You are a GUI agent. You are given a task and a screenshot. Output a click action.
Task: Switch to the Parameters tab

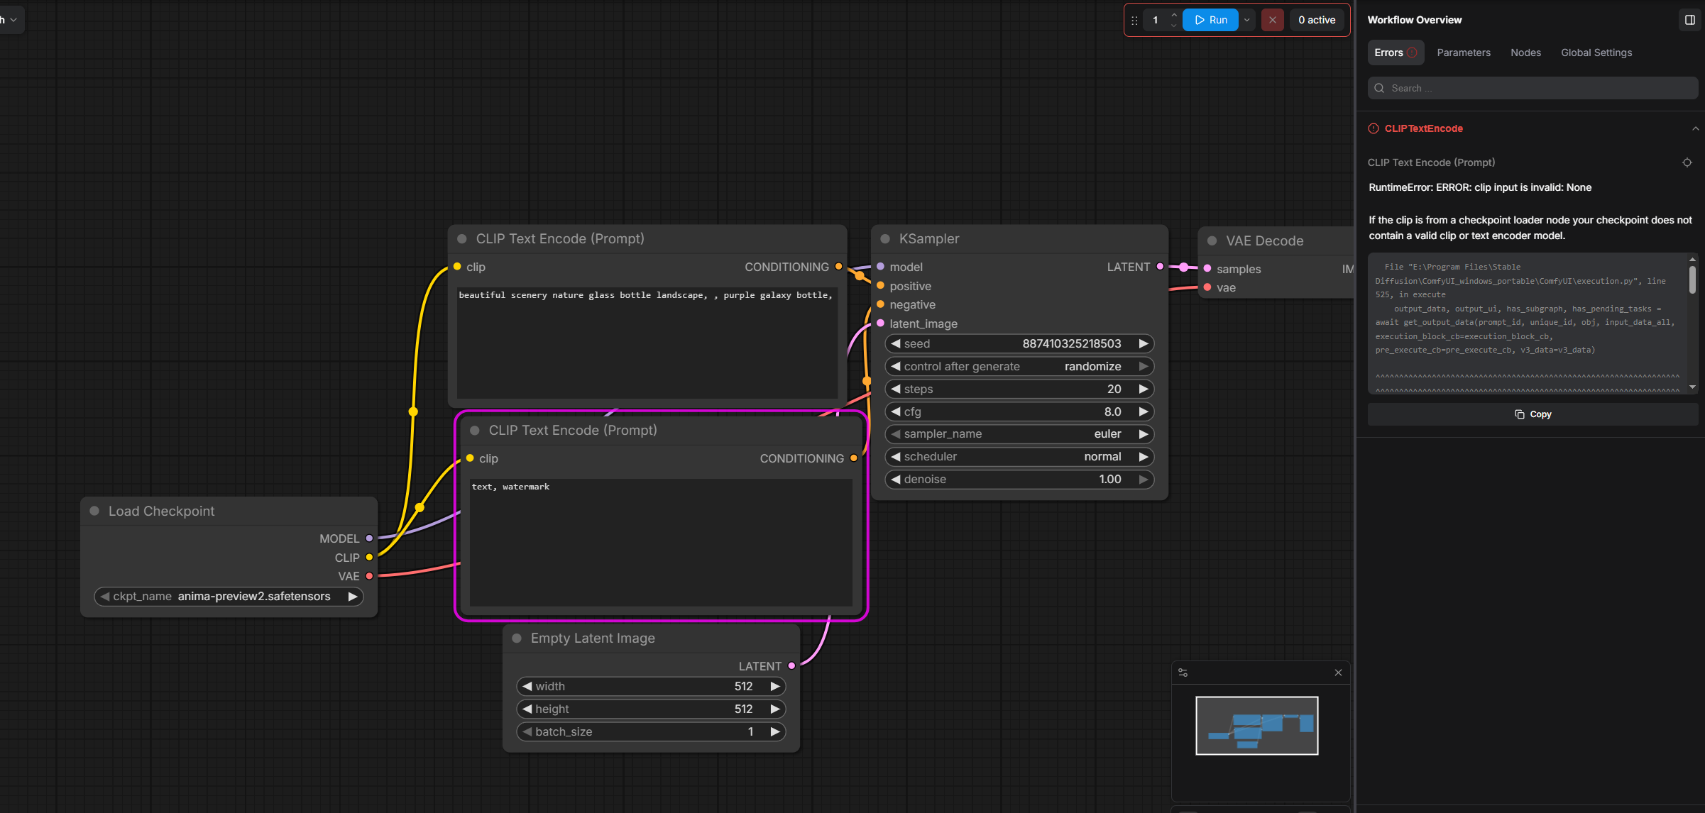(x=1463, y=52)
